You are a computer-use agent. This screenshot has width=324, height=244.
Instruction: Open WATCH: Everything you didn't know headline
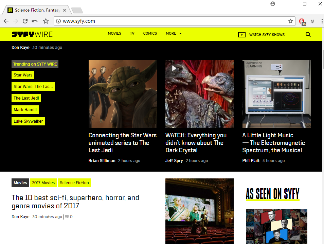click(x=196, y=143)
